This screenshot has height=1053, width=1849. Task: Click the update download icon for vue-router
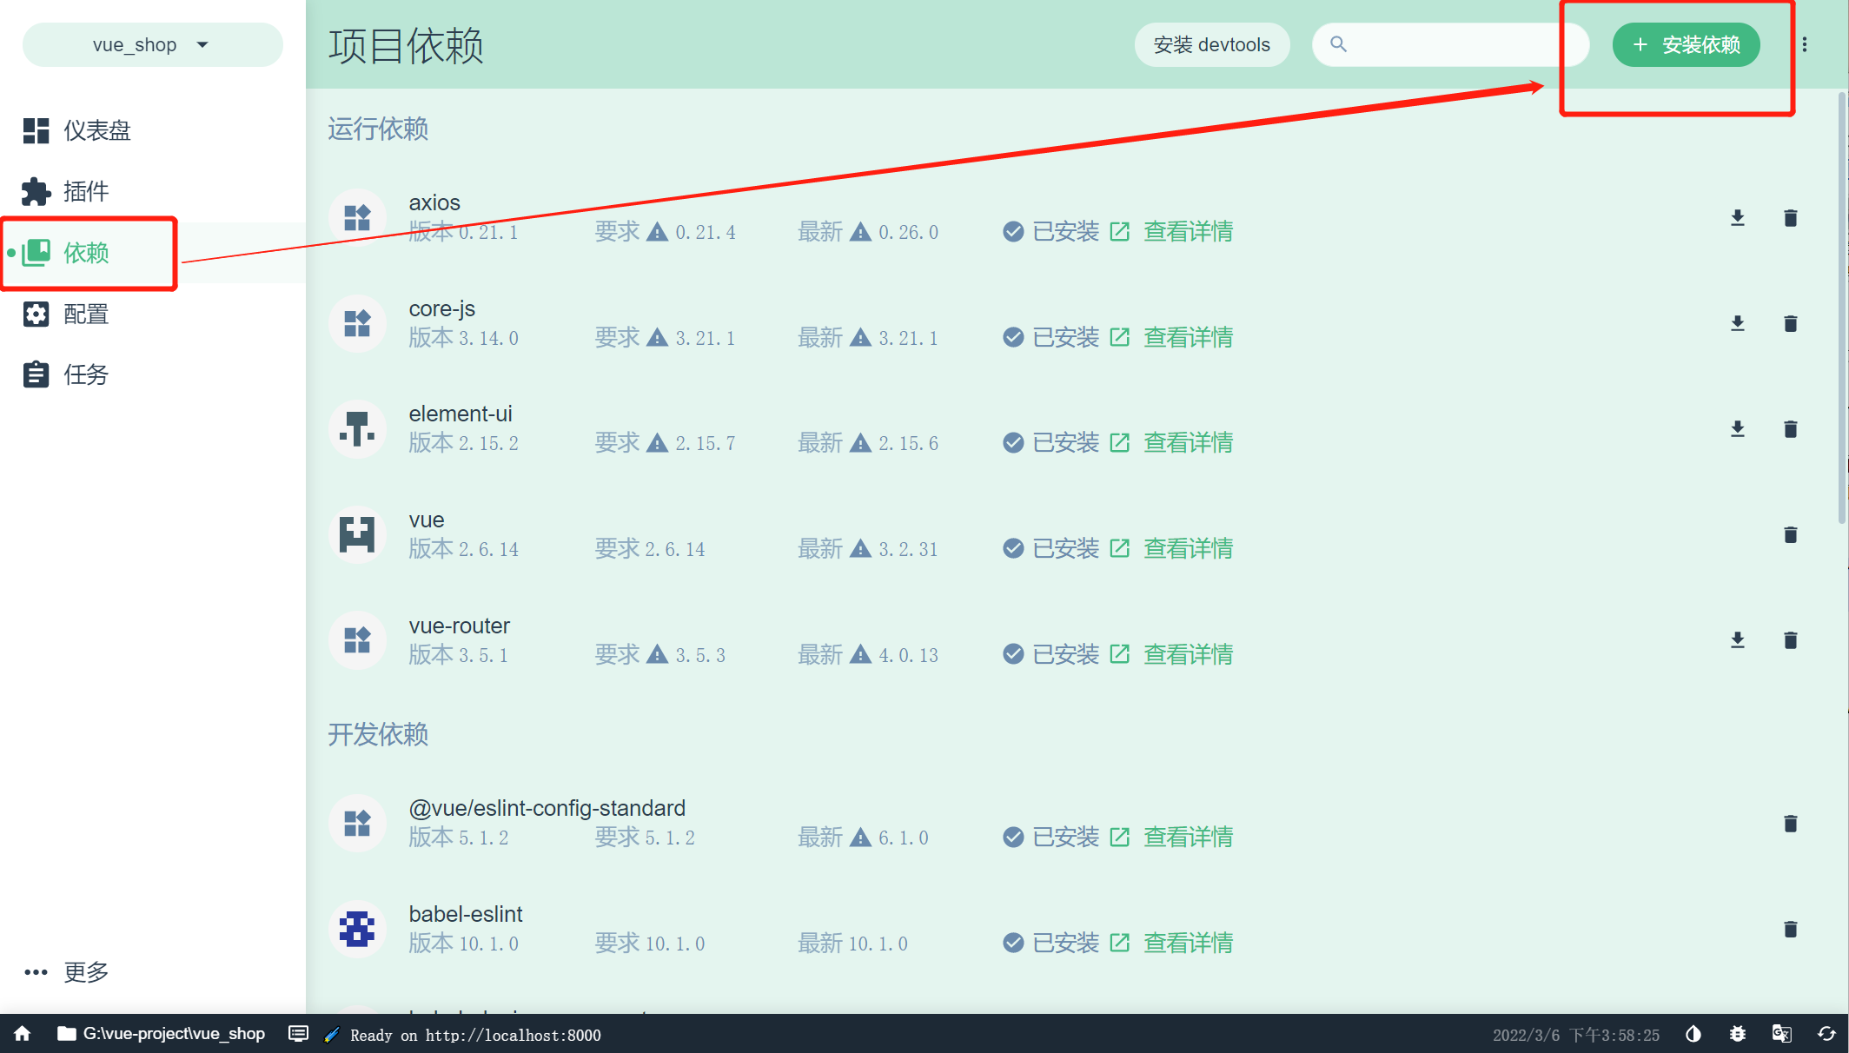1737,640
